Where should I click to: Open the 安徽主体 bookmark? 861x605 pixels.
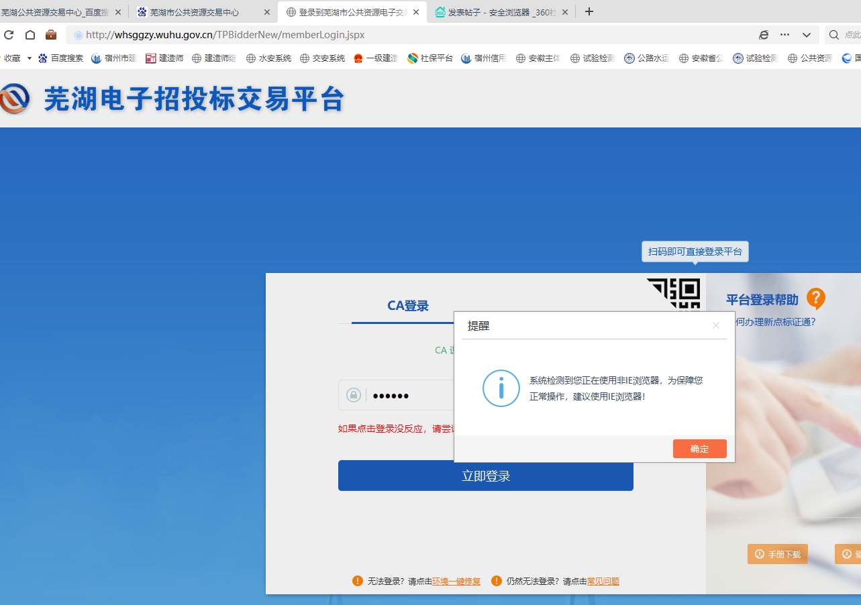click(538, 58)
